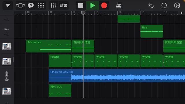Select the Prismatica region
The image size is (185, 104).
pos(49,46)
